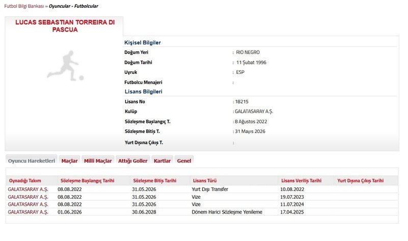Open Galatasaray link in row issued 19.07.2023
This screenshot has width=408, height=241.
(28, 197)
